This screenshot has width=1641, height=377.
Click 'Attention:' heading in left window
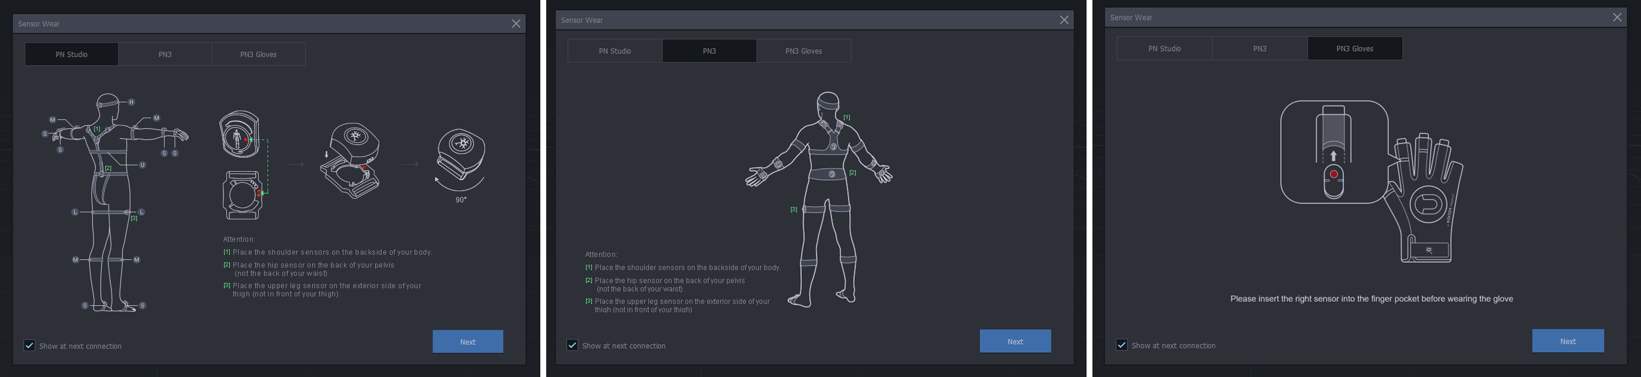(239, 239)
